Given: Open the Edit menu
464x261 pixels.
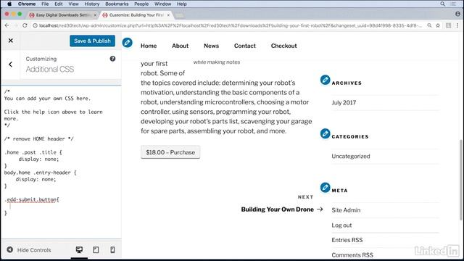Looking at the screenshot, I should [x=59, y=4].
